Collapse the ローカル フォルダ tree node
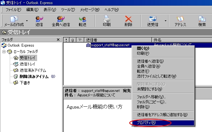This screenshot has width=212, height=132. 4,52
